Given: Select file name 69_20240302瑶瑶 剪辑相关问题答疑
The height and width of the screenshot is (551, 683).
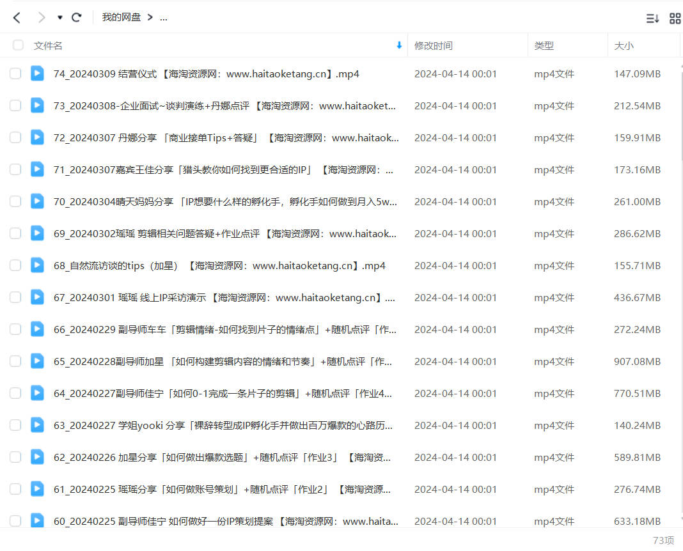Looking at the screenshot, I should click(x=224, y=234).
